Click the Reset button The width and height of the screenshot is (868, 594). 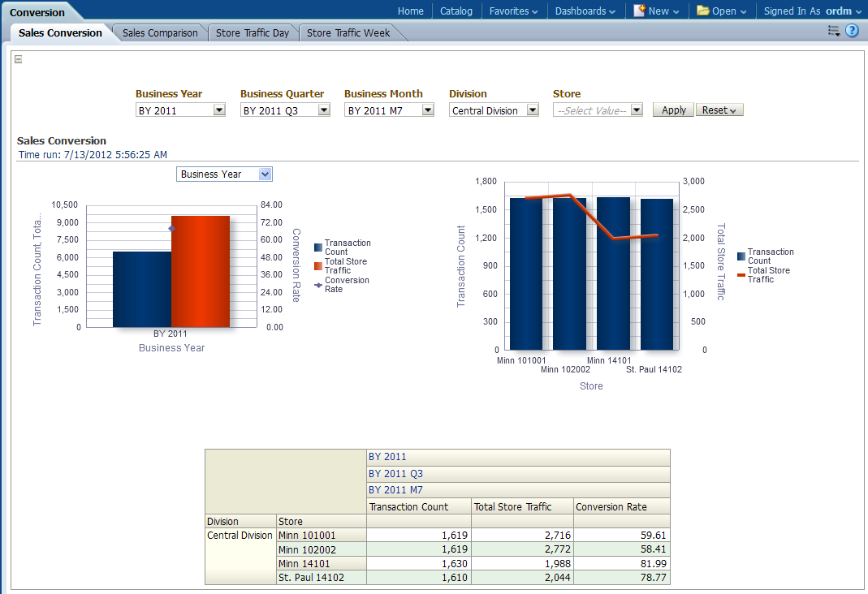point(719,110)
